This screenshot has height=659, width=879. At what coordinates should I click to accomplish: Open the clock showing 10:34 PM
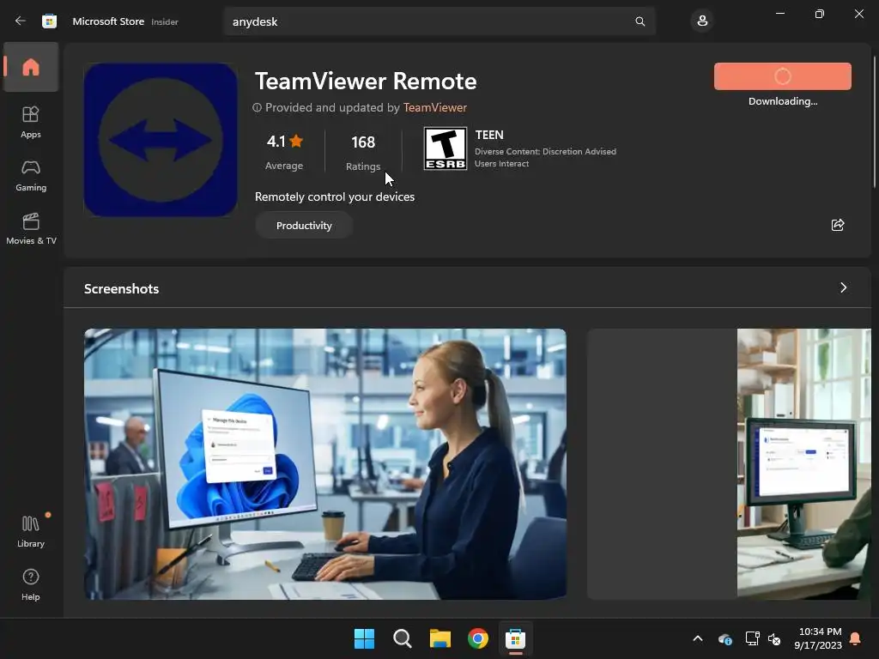818,638
